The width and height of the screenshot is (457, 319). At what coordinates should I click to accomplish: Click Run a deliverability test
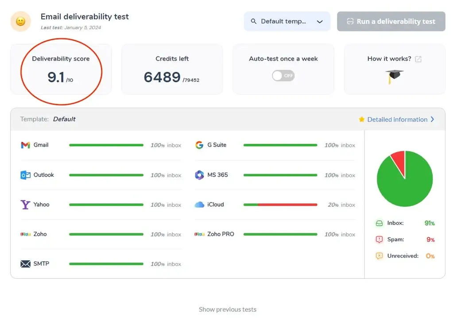coord(391,21)
